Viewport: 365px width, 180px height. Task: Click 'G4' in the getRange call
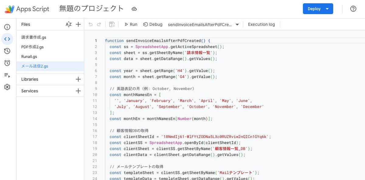[x=182, y=77]
